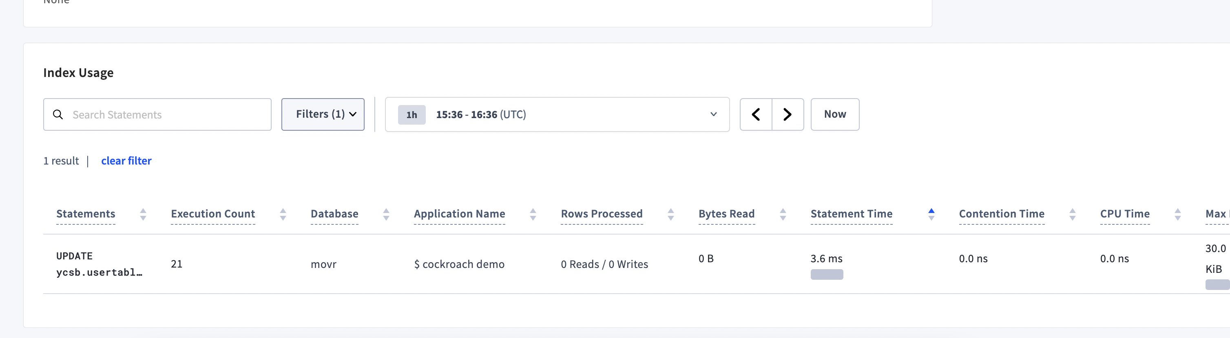Sort by Bytes Read arrows

click(783, 215)
